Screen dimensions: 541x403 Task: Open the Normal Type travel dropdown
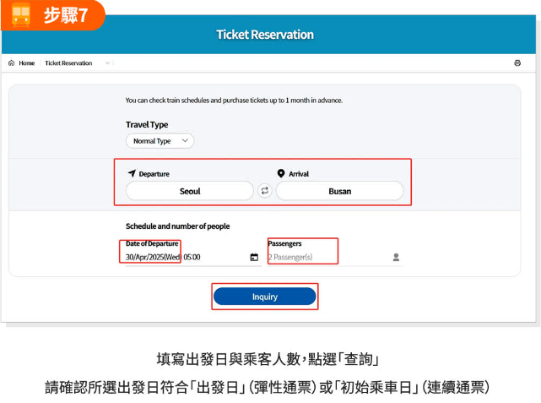160,141
